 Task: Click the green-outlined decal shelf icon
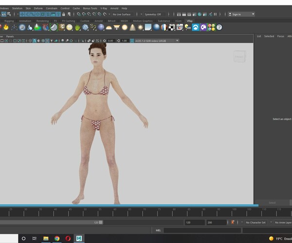[54, 27]
